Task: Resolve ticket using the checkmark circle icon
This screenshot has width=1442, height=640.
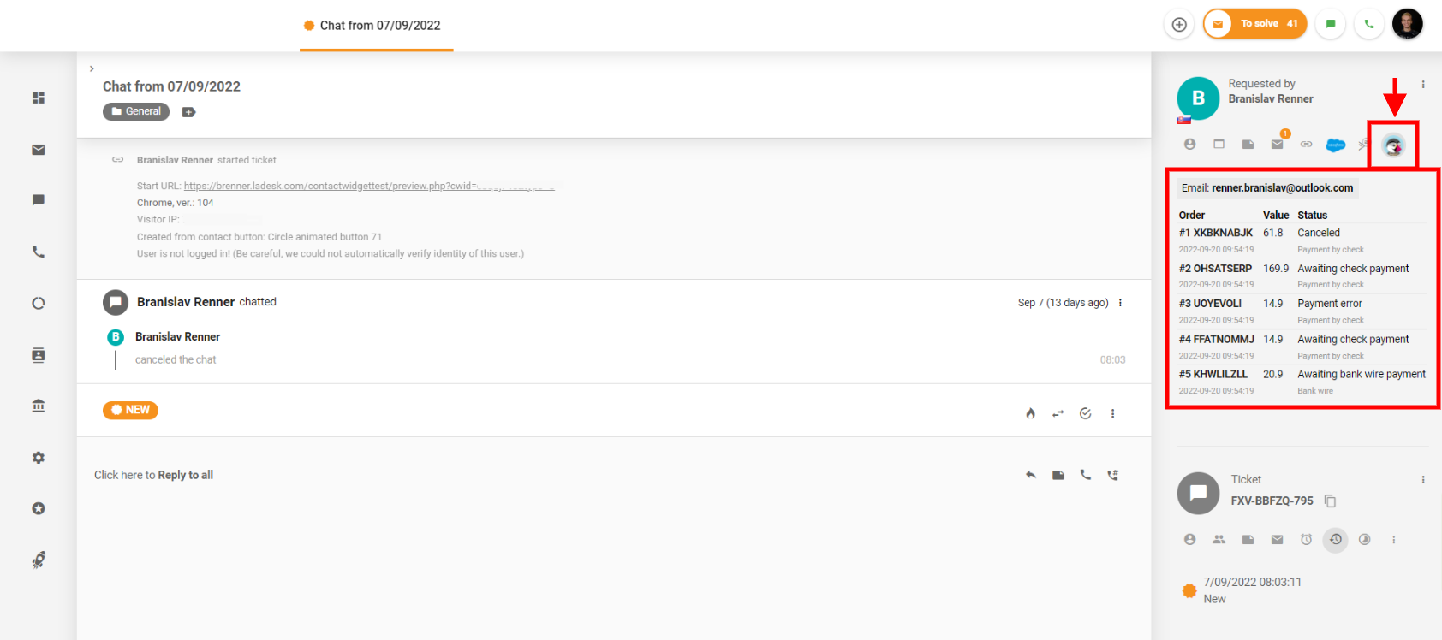Action: pos(1085,413)
